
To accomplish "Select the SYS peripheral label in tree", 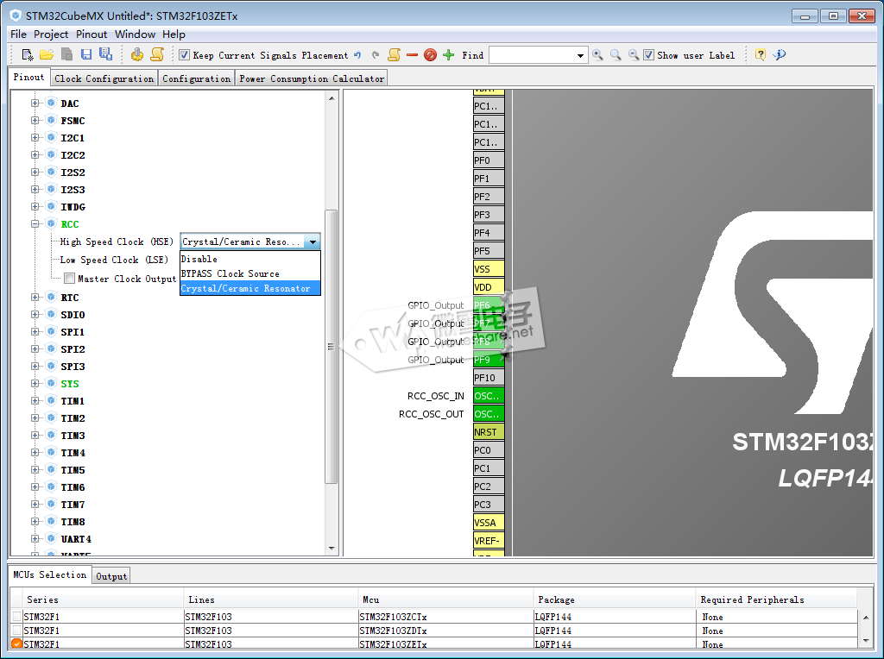I will click(x=70, y=384).
